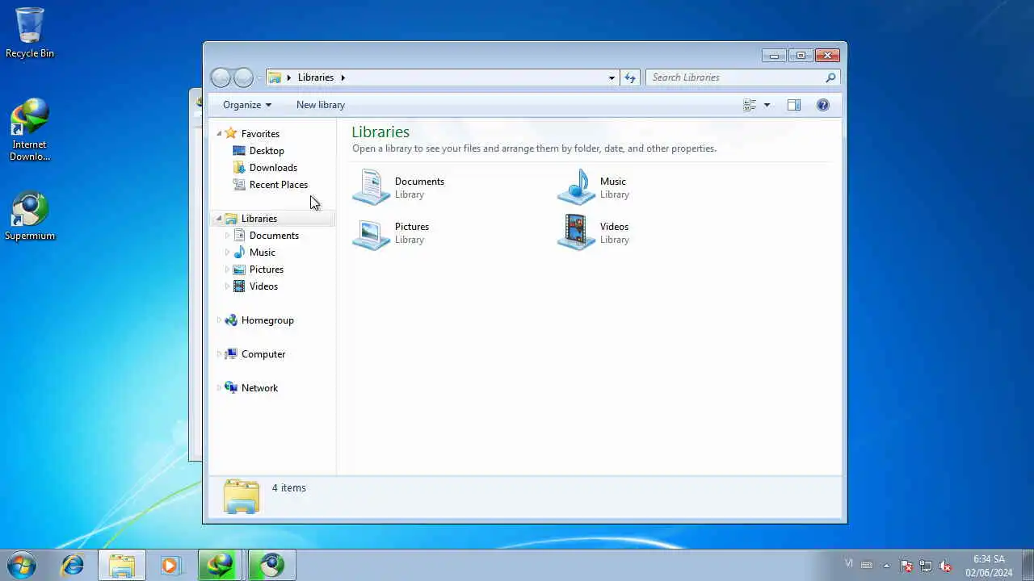Expand Pictures library tree node
This screenshot has height=581, width=1034.
(x=227, y=270)
